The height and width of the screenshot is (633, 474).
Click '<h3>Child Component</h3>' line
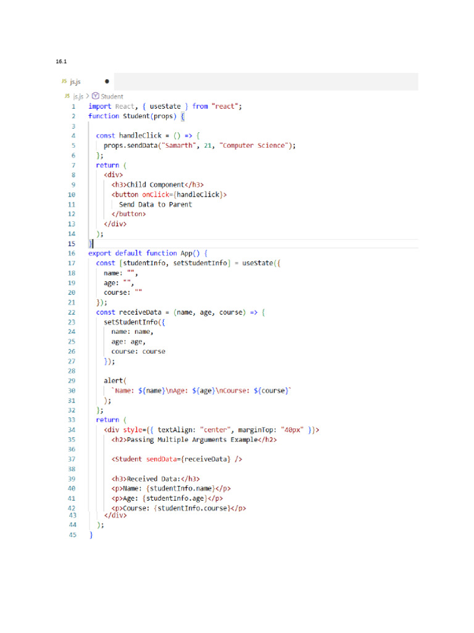click(157, 185)
